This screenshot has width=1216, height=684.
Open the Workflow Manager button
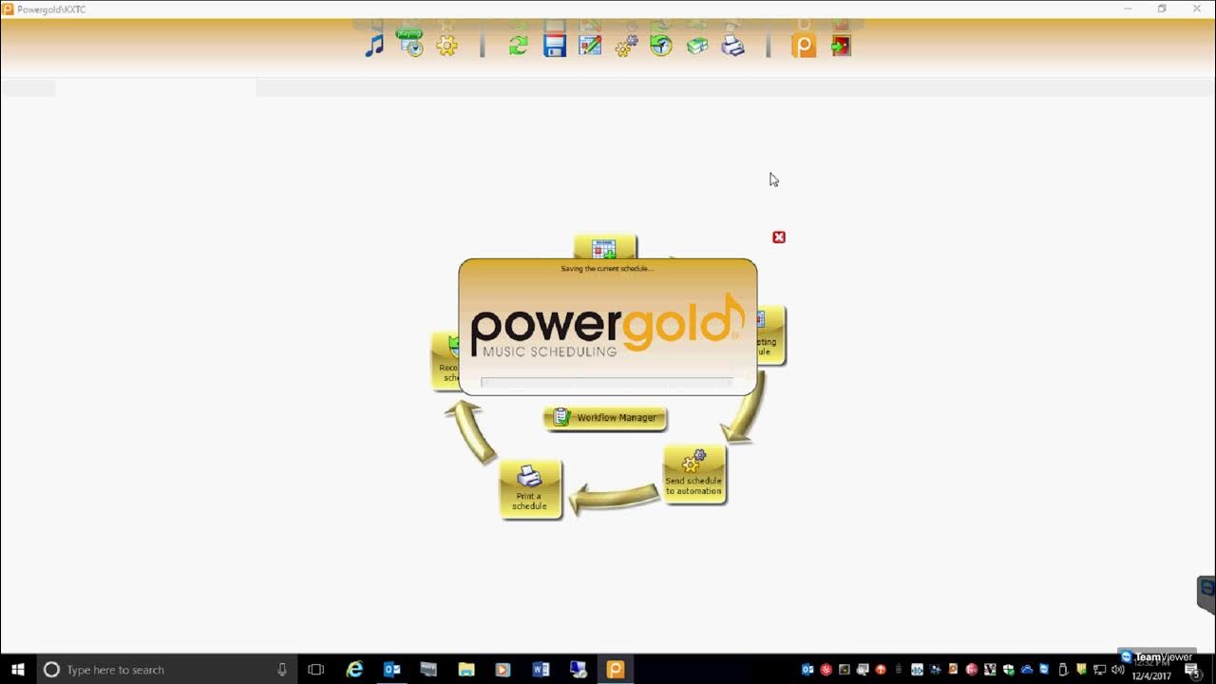coord(605,418)
